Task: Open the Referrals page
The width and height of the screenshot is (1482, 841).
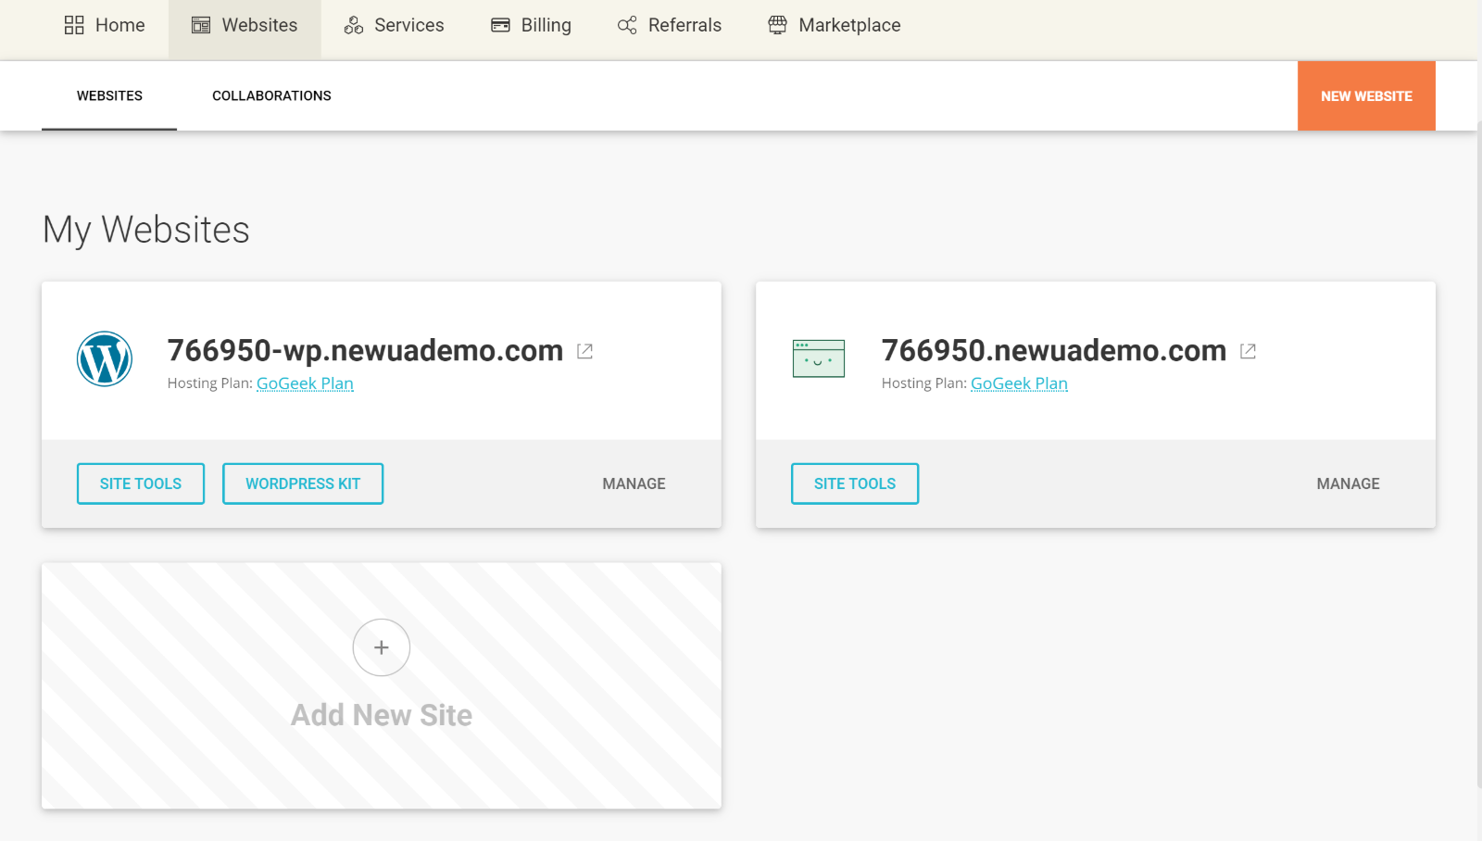Action: [x=669, y=25]
